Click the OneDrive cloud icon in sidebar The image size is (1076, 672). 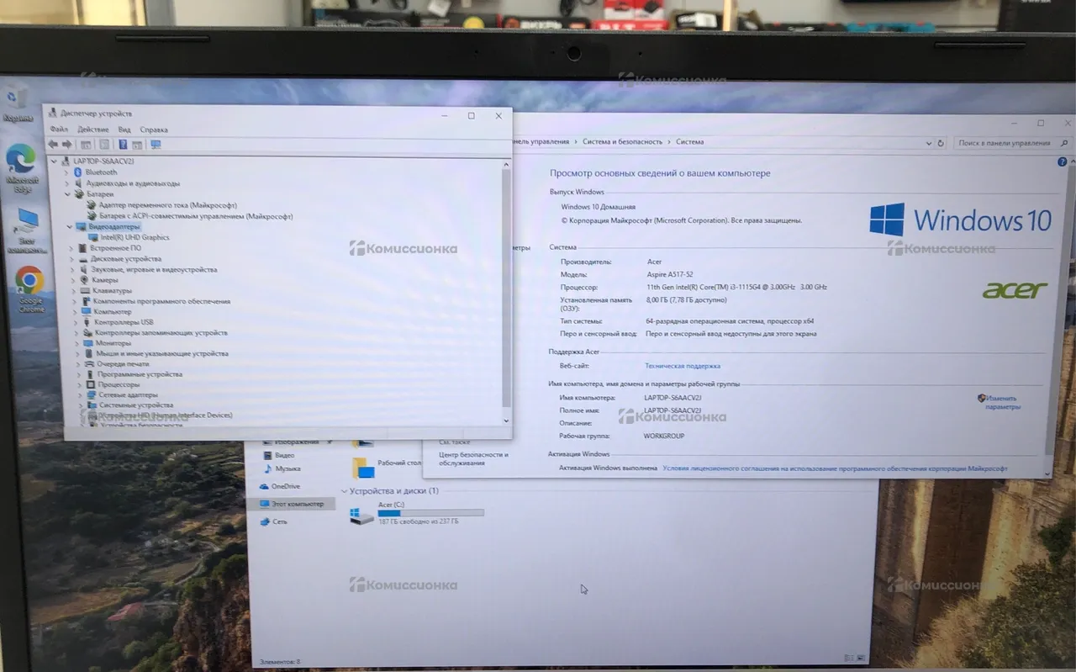tap(265, 486)
